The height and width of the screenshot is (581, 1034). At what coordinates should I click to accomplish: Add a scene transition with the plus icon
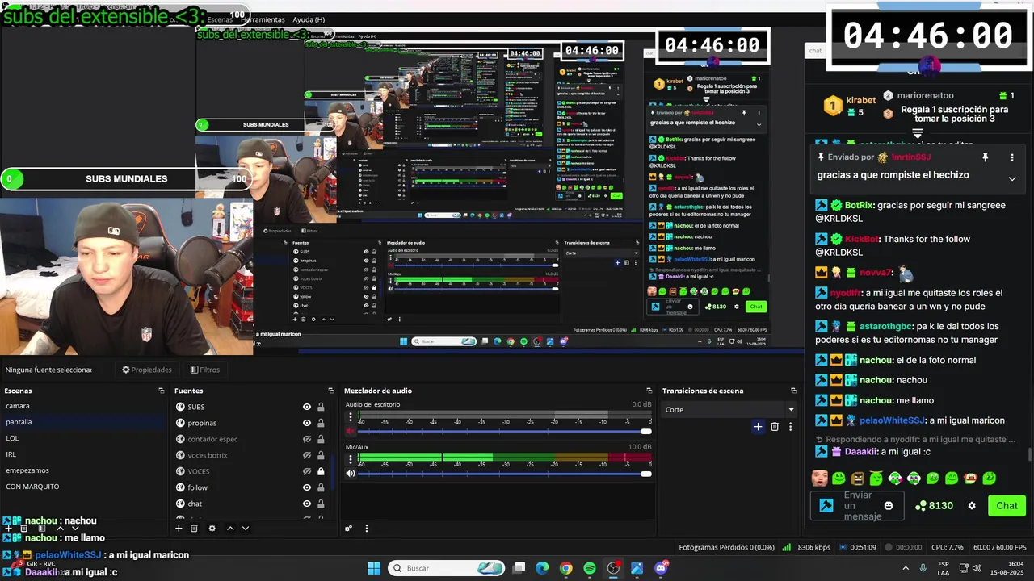click(758, 426)
